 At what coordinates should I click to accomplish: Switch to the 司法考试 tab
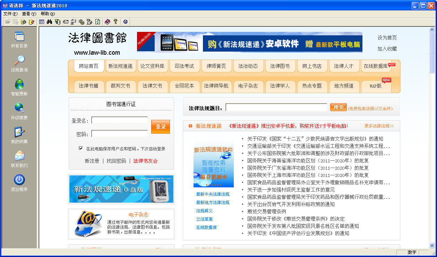[x=184, y=66]
